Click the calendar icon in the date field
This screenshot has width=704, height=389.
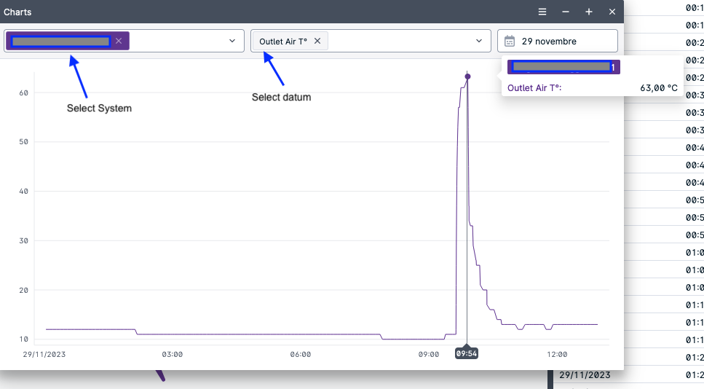(510, 42)
